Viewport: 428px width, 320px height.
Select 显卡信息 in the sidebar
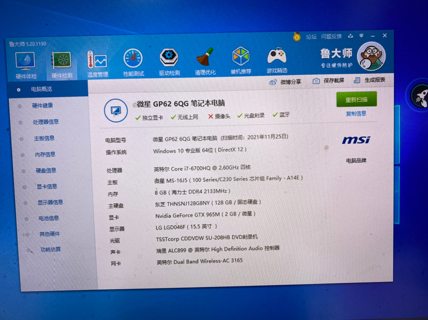pyautogui.click(x=47, y=187)
